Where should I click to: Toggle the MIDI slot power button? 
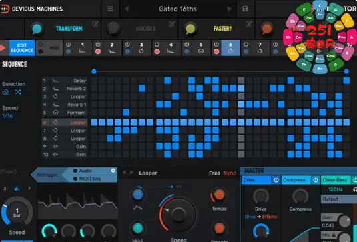pos(41,45)
